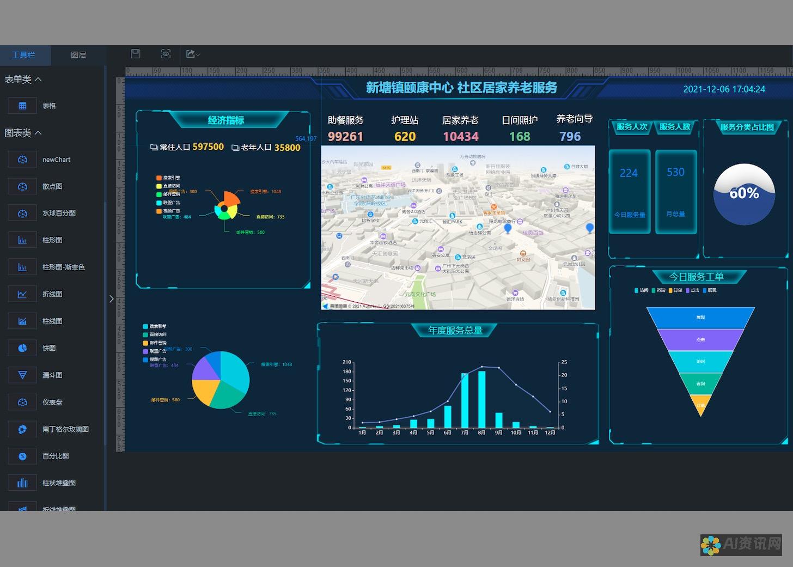Click the 224 今日服务量 card
Image resolution: width=793 pixels, height=567 pixels.
coord(630,192)
